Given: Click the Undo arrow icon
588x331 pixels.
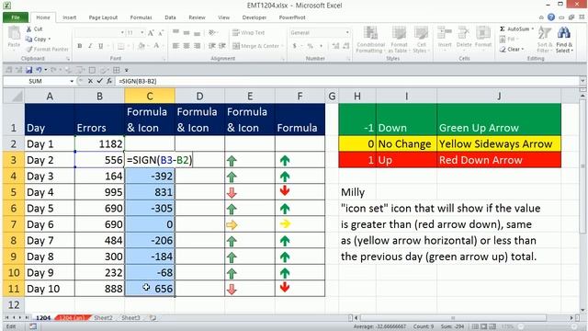Looking at the screenshot, I should pos(39,70).
